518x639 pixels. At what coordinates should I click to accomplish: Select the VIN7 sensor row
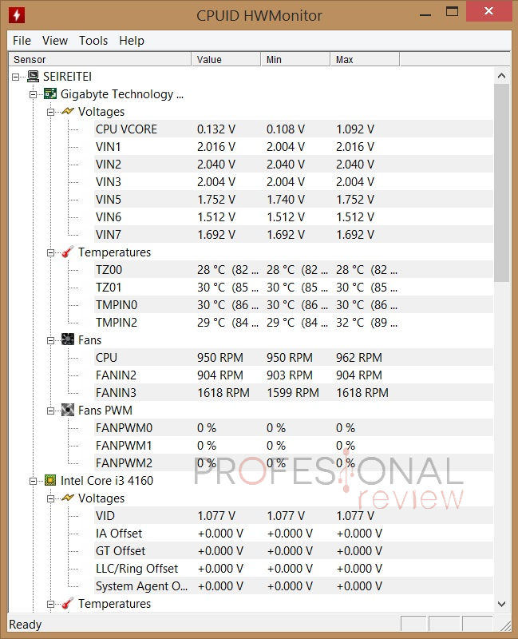tap(293, 234)
